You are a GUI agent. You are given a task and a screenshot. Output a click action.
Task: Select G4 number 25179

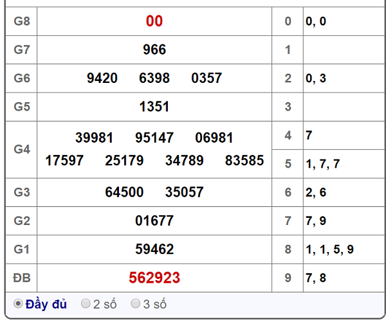coord(124,161)
